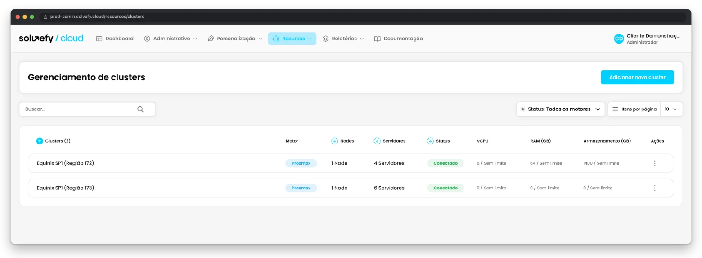The height and width of the screenshot is (258, 702).
Task: Sort by Nodes column header
Action: pos(347,141)
